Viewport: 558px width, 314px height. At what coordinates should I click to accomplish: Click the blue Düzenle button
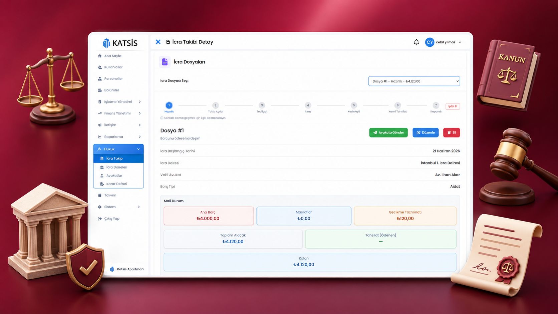coord(426,132)
